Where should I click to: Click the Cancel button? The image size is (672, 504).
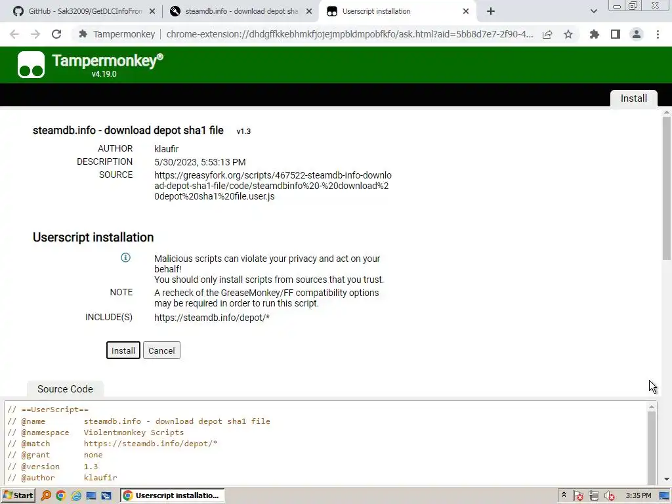[x=161, y=350]
